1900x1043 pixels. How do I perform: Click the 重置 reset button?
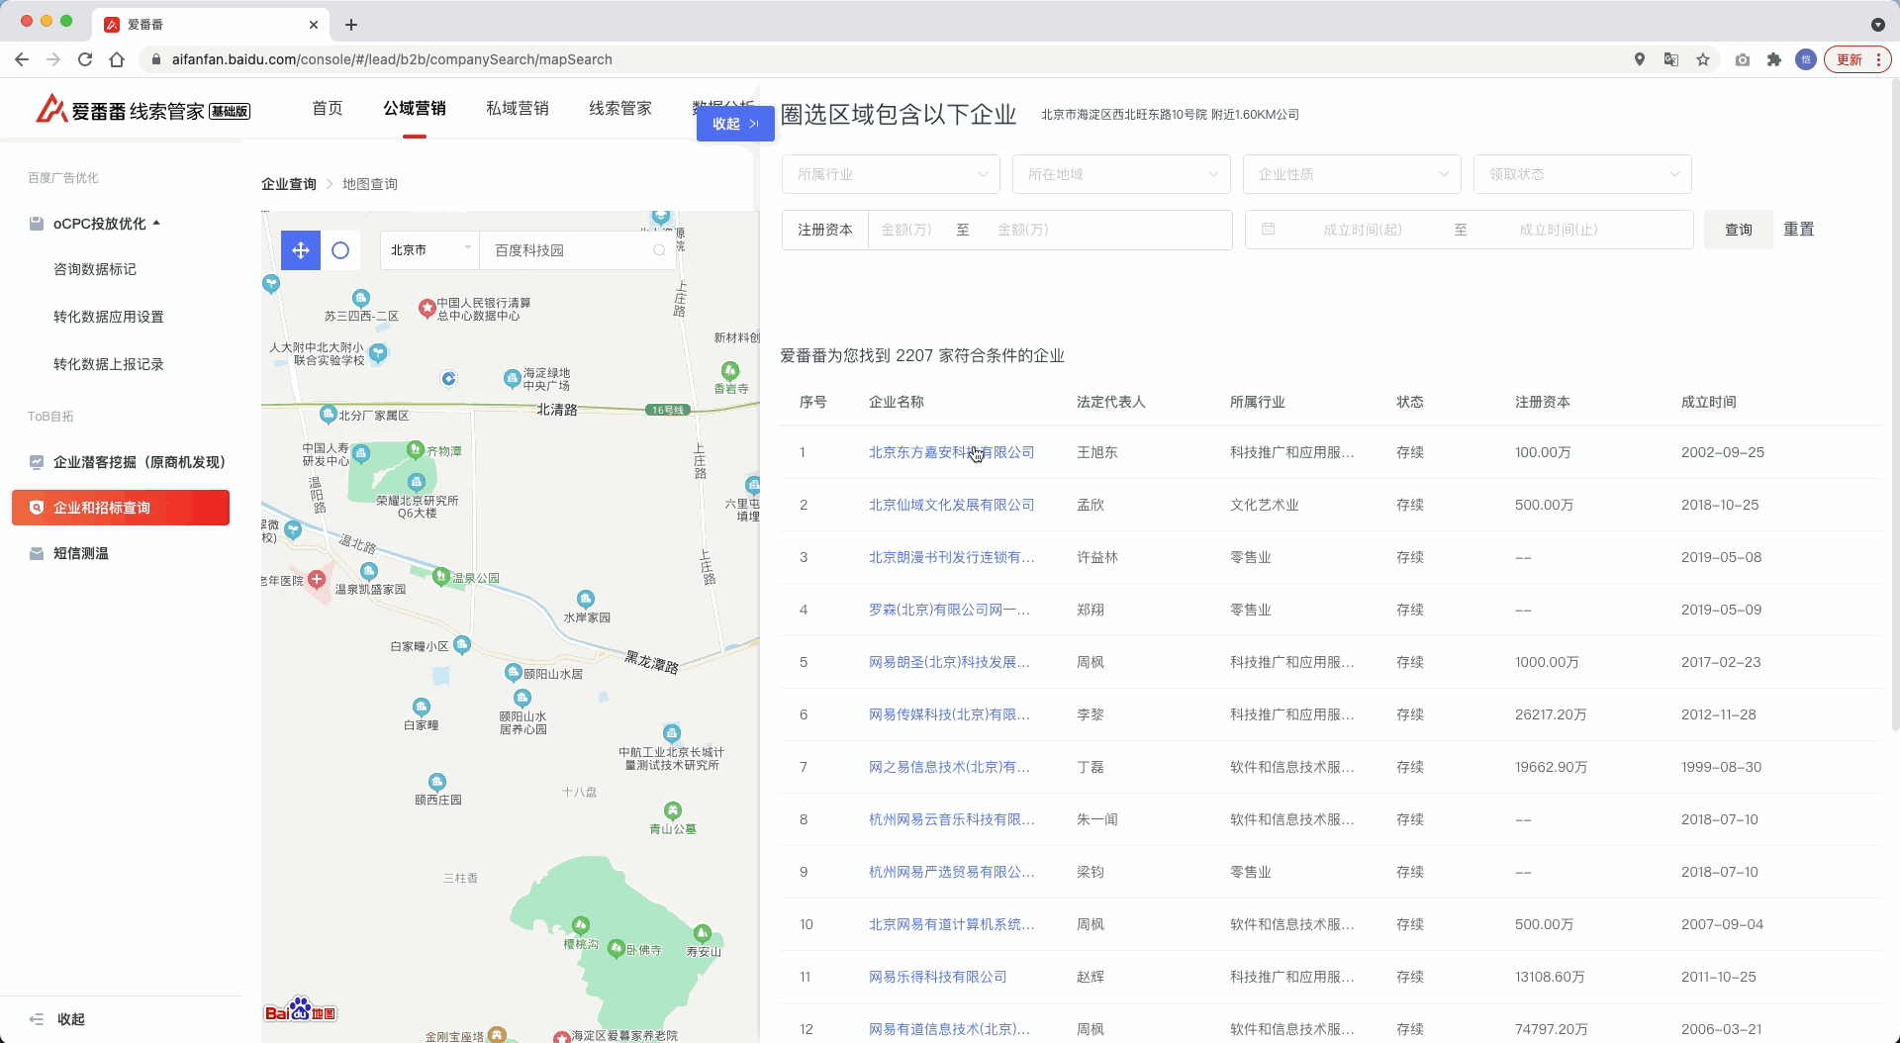(1799, 230)
